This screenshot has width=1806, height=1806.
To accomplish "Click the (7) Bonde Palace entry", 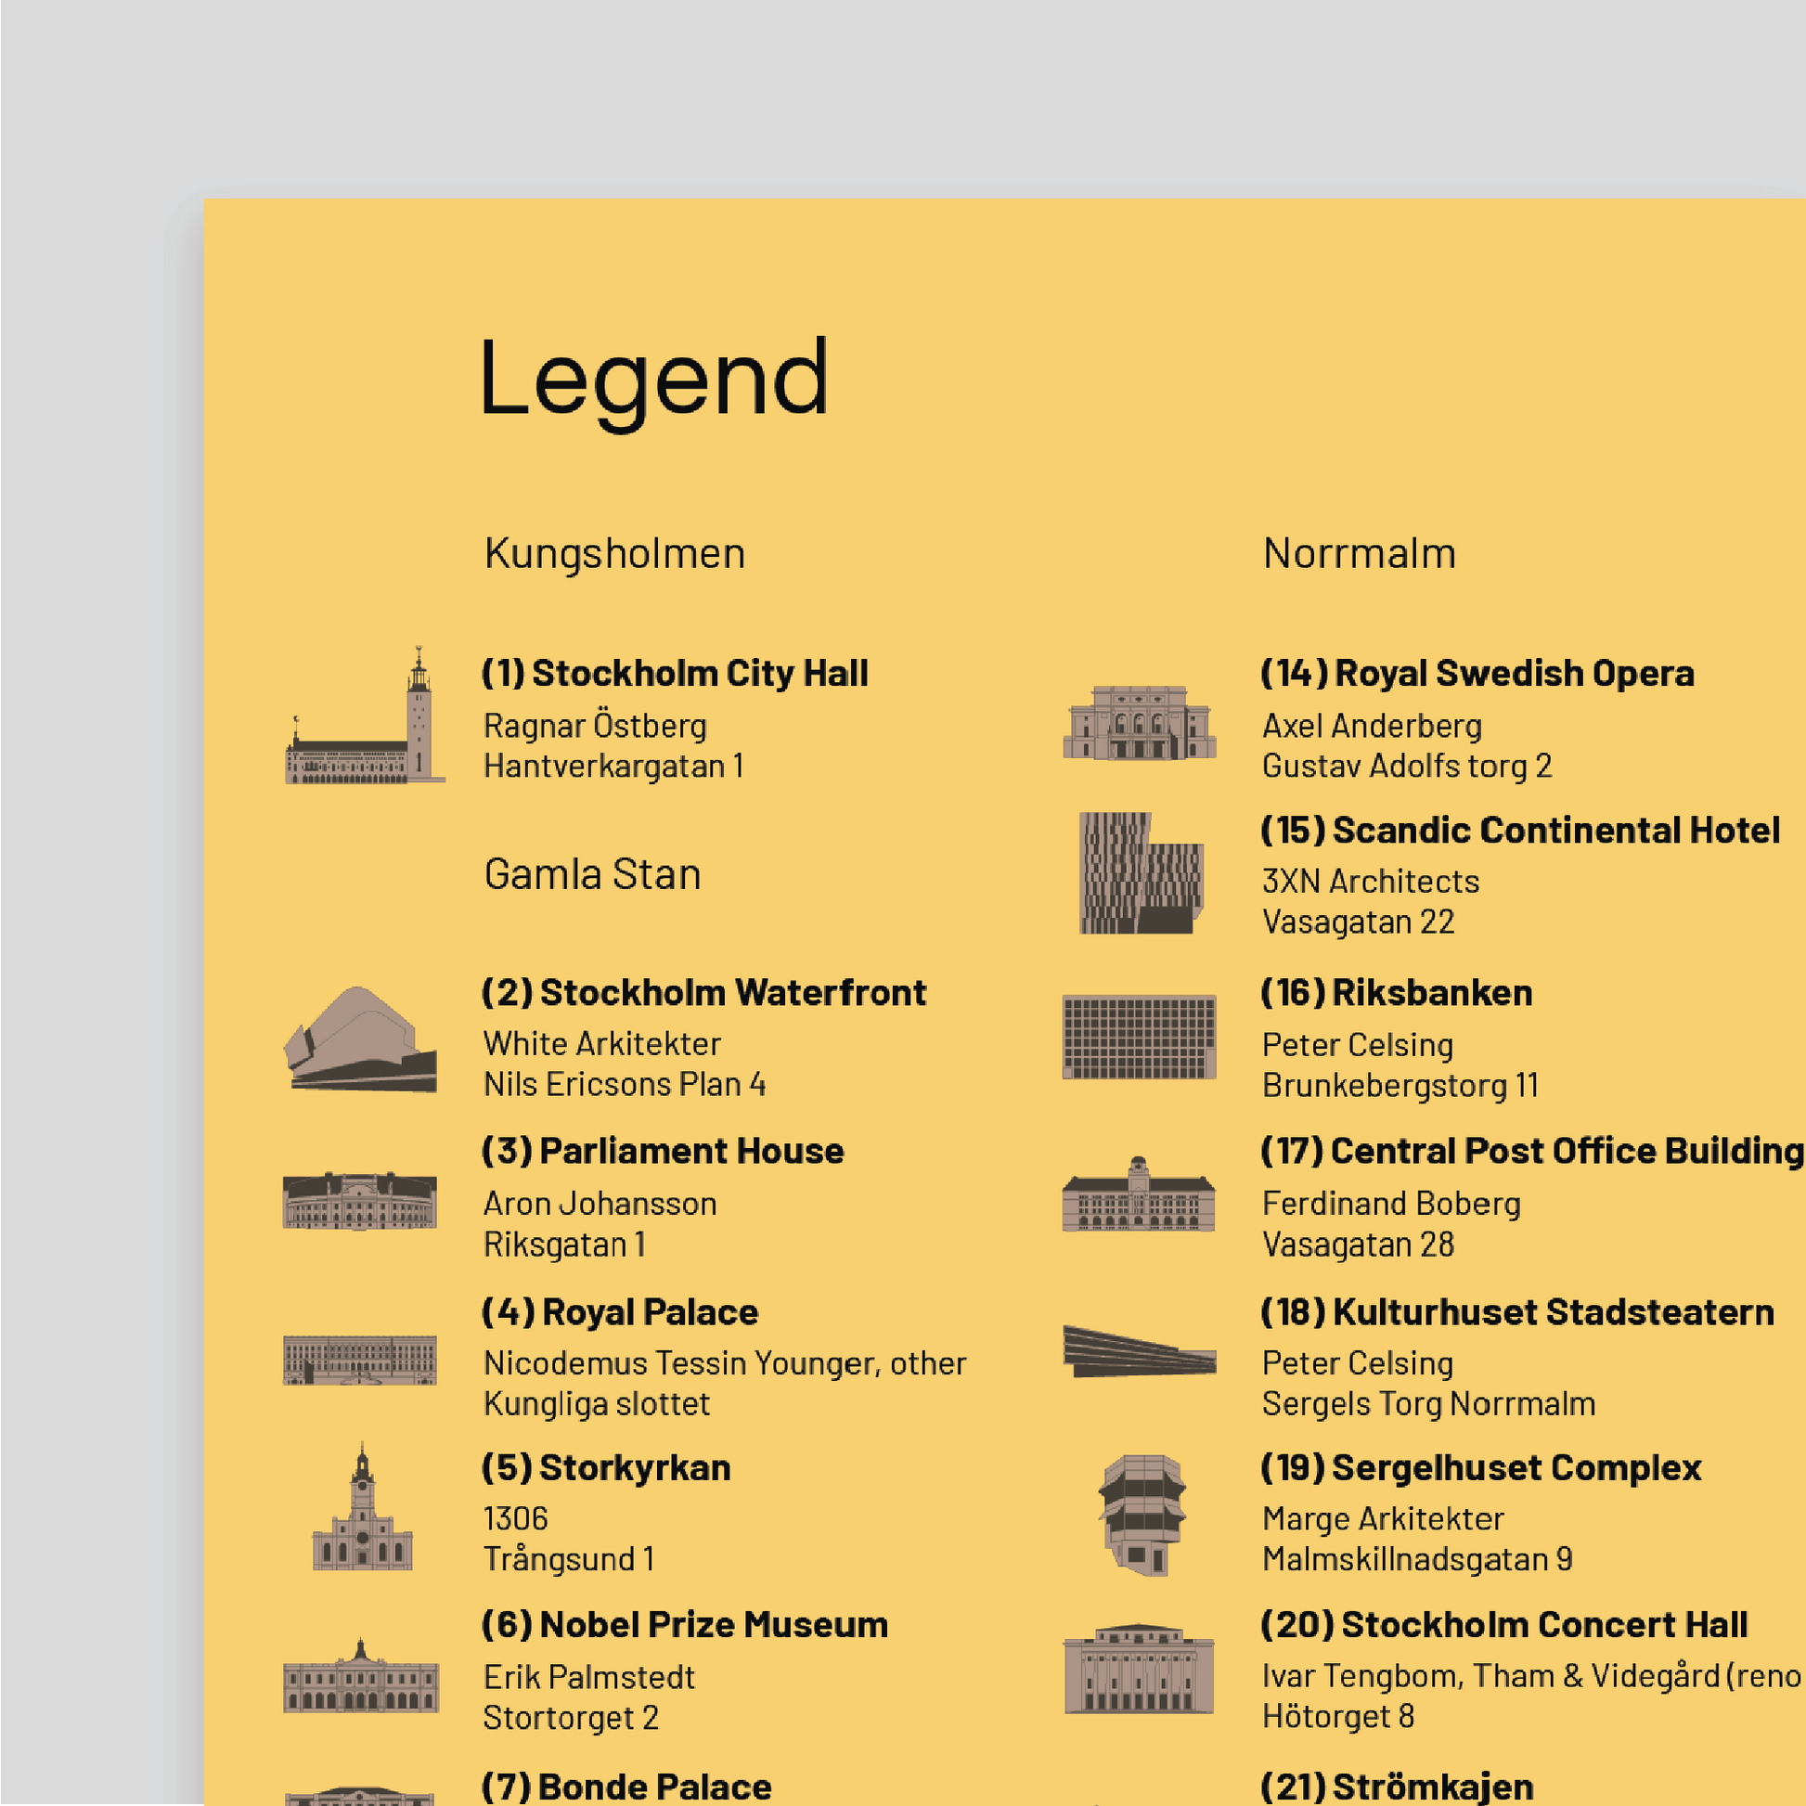I will pos(626,1787).
